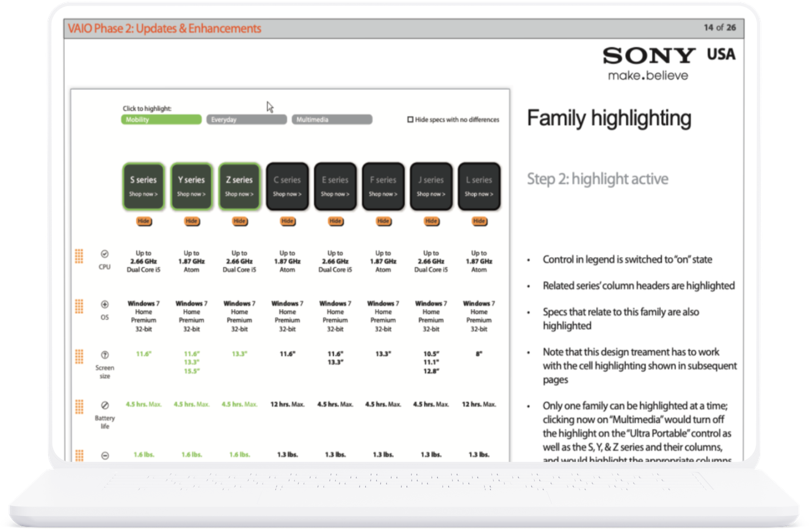Click the drag handle beside the lbs. weight row
Viewport: 809px width, 529px height.
pos(79,455)
